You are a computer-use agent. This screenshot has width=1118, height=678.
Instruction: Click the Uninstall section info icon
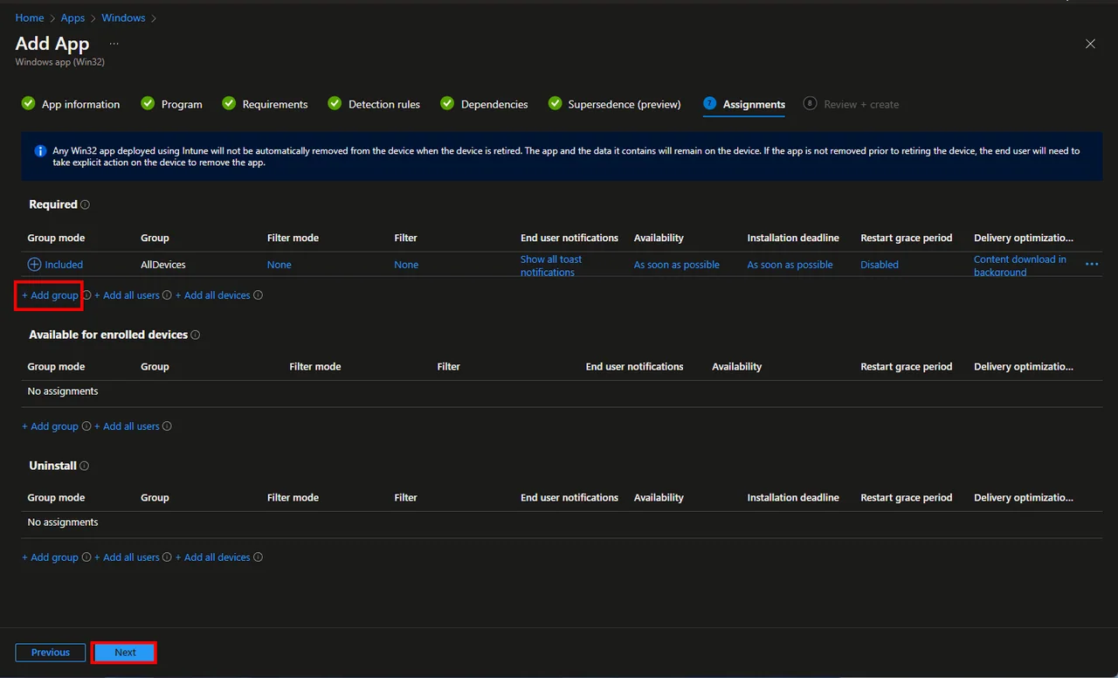tap(85, 466)
